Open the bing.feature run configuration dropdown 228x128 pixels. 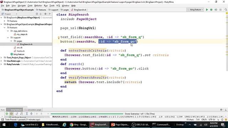[x=195, y=10]
